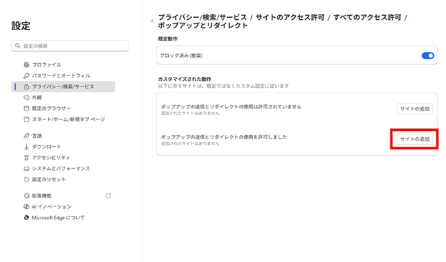The height and width of the screenshot is (262, 446).
Task: Click the text ending 許可されていません
Action: pyautogui.click(x=231, y=106)
